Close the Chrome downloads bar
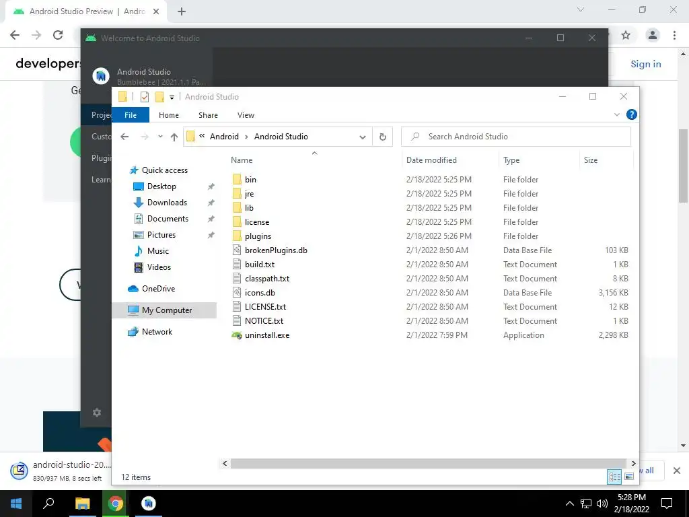This screenshot has width=689, height=517. click(677, 471)
